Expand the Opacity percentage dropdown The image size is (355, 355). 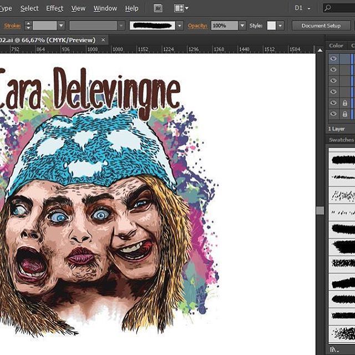point(242,26)
